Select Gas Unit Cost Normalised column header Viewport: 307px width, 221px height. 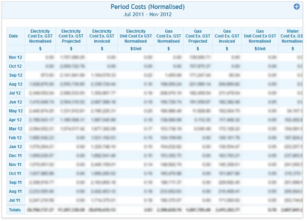click(260, 36)
